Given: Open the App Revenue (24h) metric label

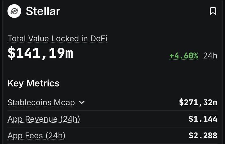Looking at the screenshot, I should coord(44,119).
